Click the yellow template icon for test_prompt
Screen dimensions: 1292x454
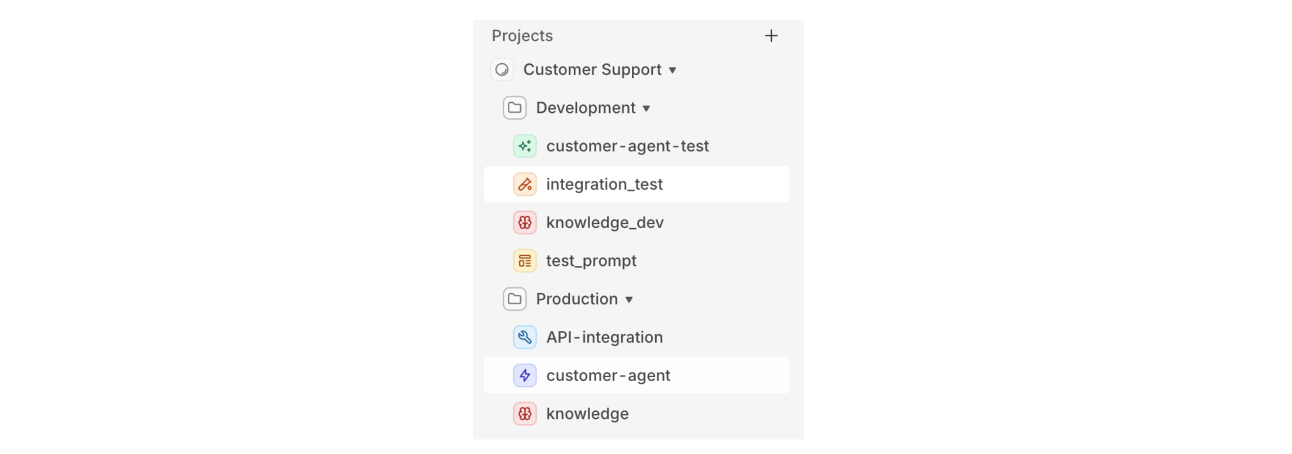pos(525,261)
